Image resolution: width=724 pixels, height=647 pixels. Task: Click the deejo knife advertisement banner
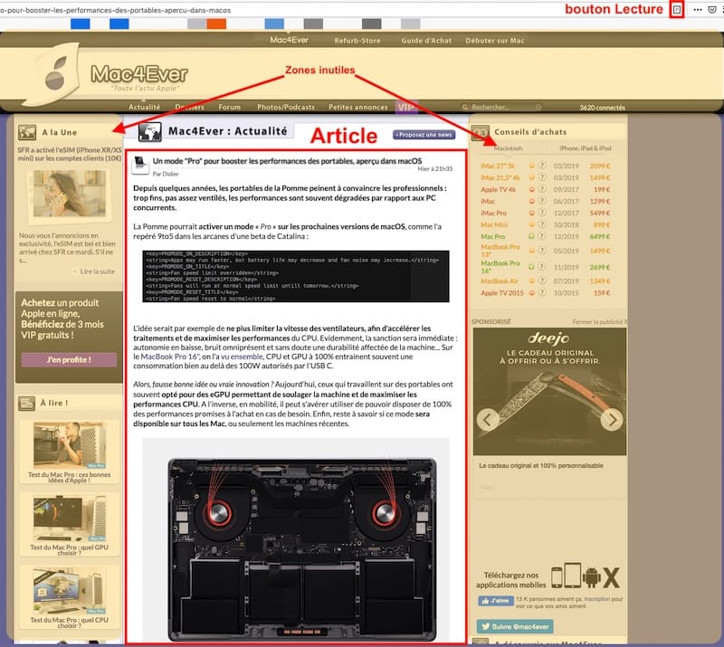coord(550,392)
